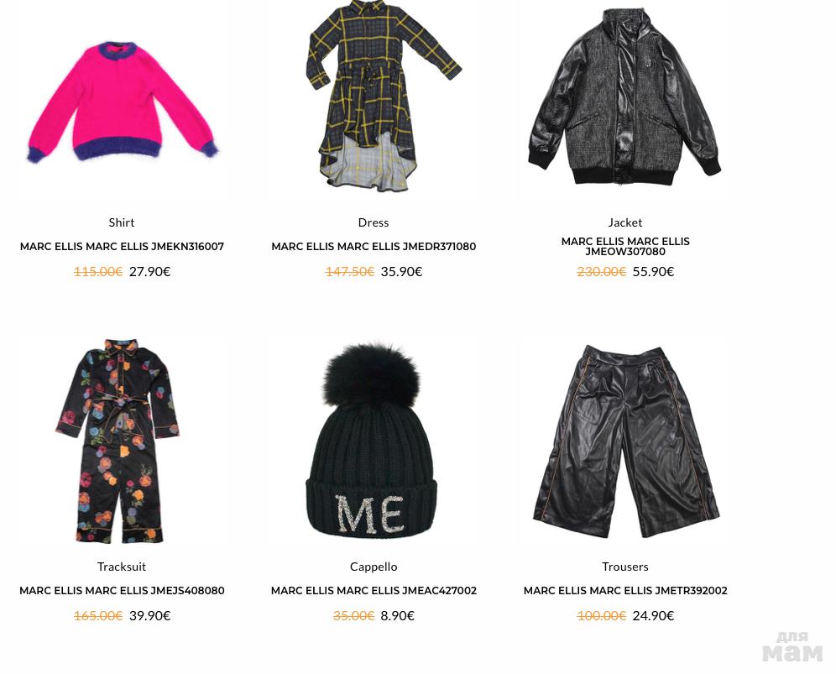Click the 8.90€ beanie sale price
The height and width of the screenshot is (674, 836).
click(x=397, y=615)
